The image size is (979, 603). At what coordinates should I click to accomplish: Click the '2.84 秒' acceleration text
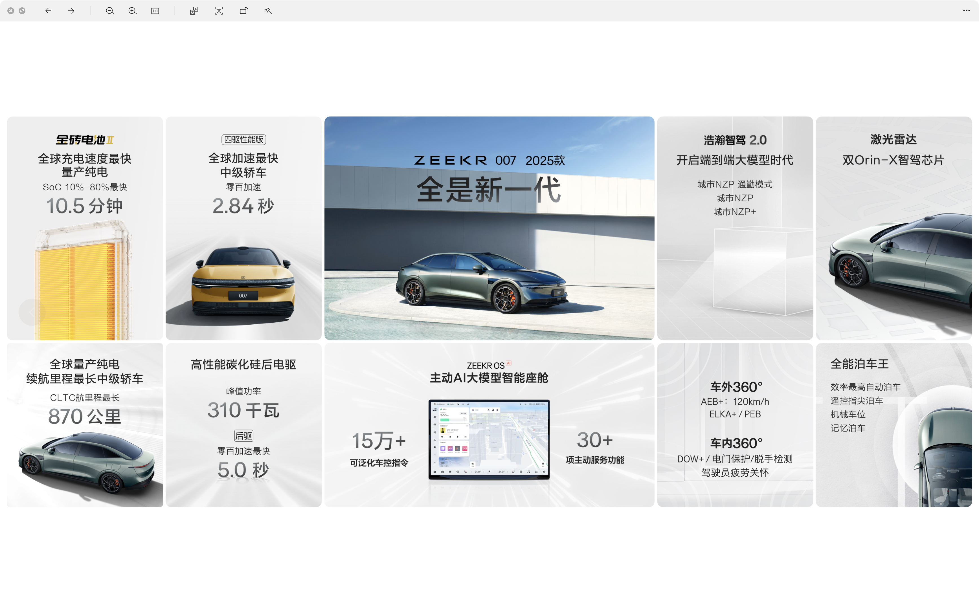[x=243, y=206]
